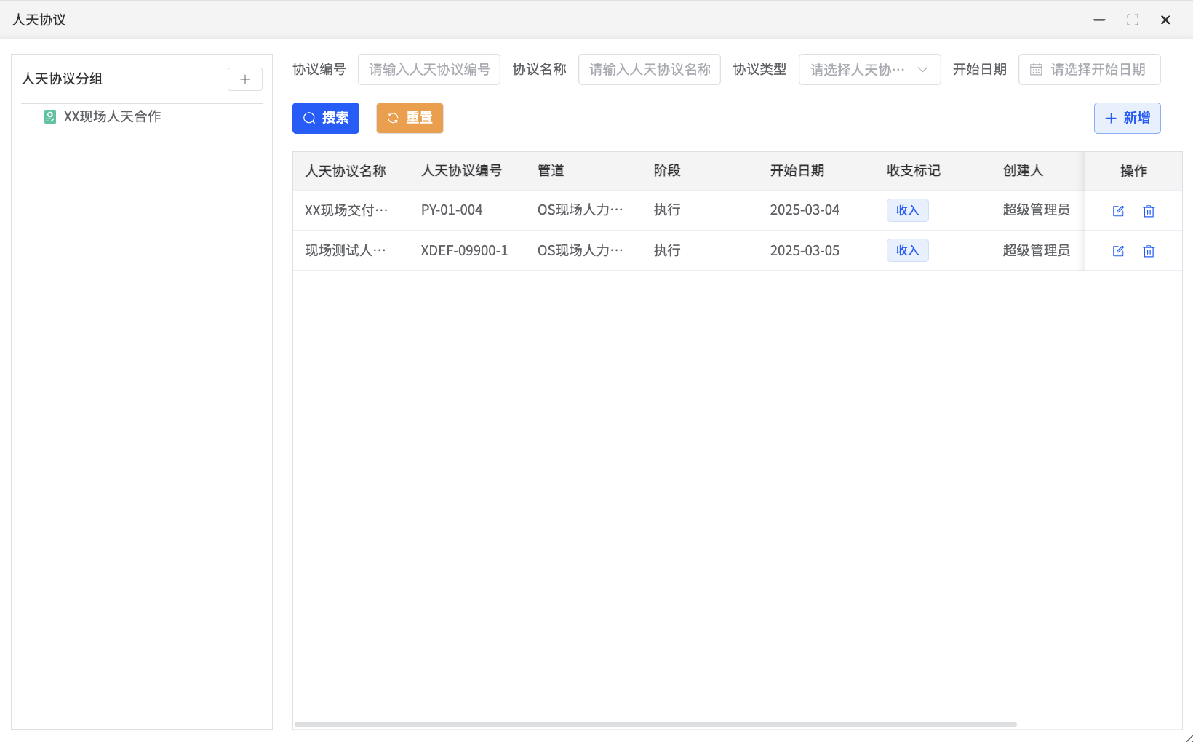Click the 2025-03-04 date cell
The image size is (1193, 742).
click(x=805, y=210)
